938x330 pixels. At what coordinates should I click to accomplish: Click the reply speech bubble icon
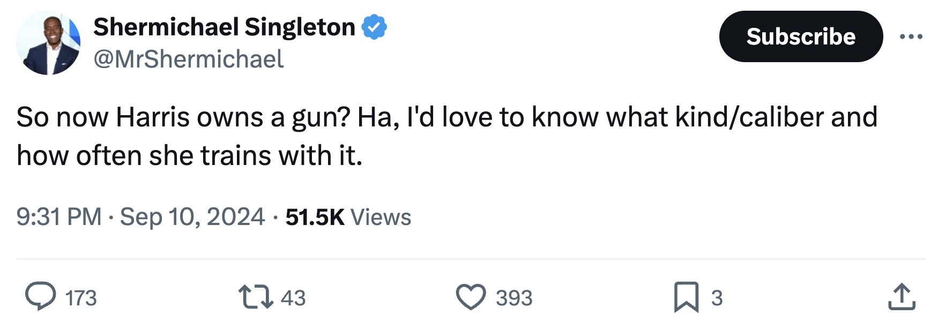(x=41, y=297)
